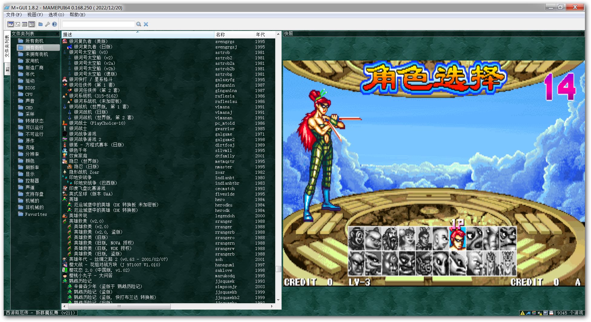This screenshot has width=591, height=322.
Task: Click the scroll-up arrow of game list
Action: [x=278, y=34]
